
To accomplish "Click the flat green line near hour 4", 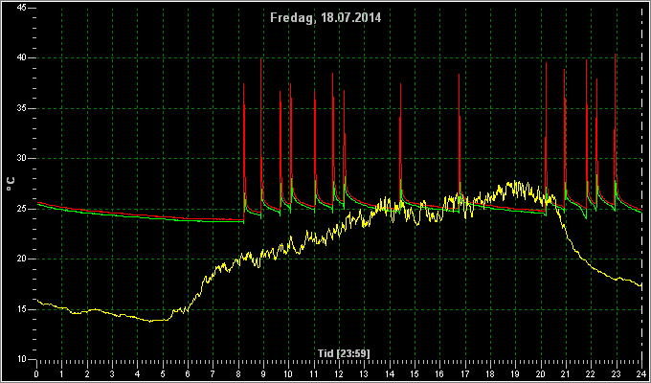I will [137, 216].
